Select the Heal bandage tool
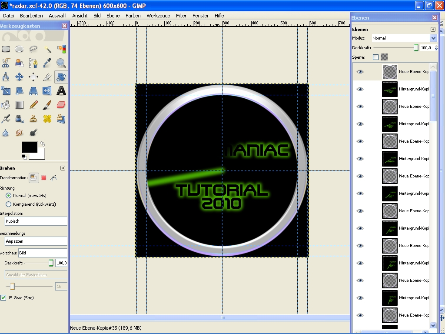The image size is (445, 334). [47, 119]
